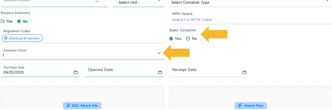Remove the Chemical of Concern tag

click(x=6, y=38)
